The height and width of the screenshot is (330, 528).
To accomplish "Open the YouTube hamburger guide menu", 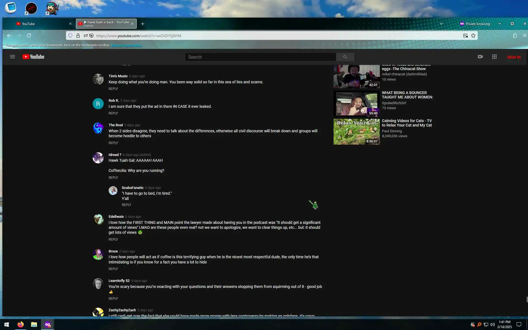I will click(x=12, y=57).
